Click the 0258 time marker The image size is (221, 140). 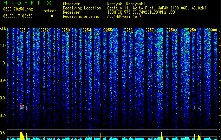coord(171,30)
